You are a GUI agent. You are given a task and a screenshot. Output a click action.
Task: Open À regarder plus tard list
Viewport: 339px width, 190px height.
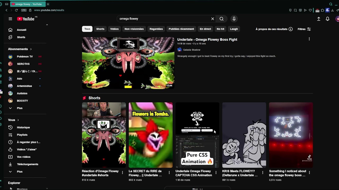pyautogui.click(x=29, y=142)
